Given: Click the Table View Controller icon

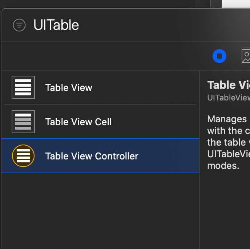Looking at the screenshot, I should pyautogui.click(x=23, y=156).
